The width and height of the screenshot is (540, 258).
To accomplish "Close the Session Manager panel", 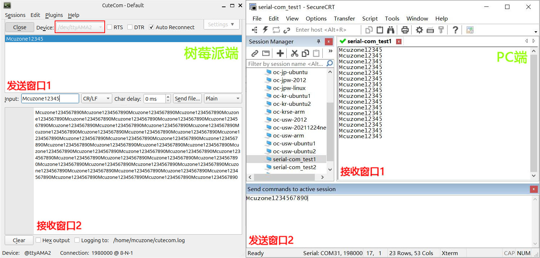I will tap(328, 42).
